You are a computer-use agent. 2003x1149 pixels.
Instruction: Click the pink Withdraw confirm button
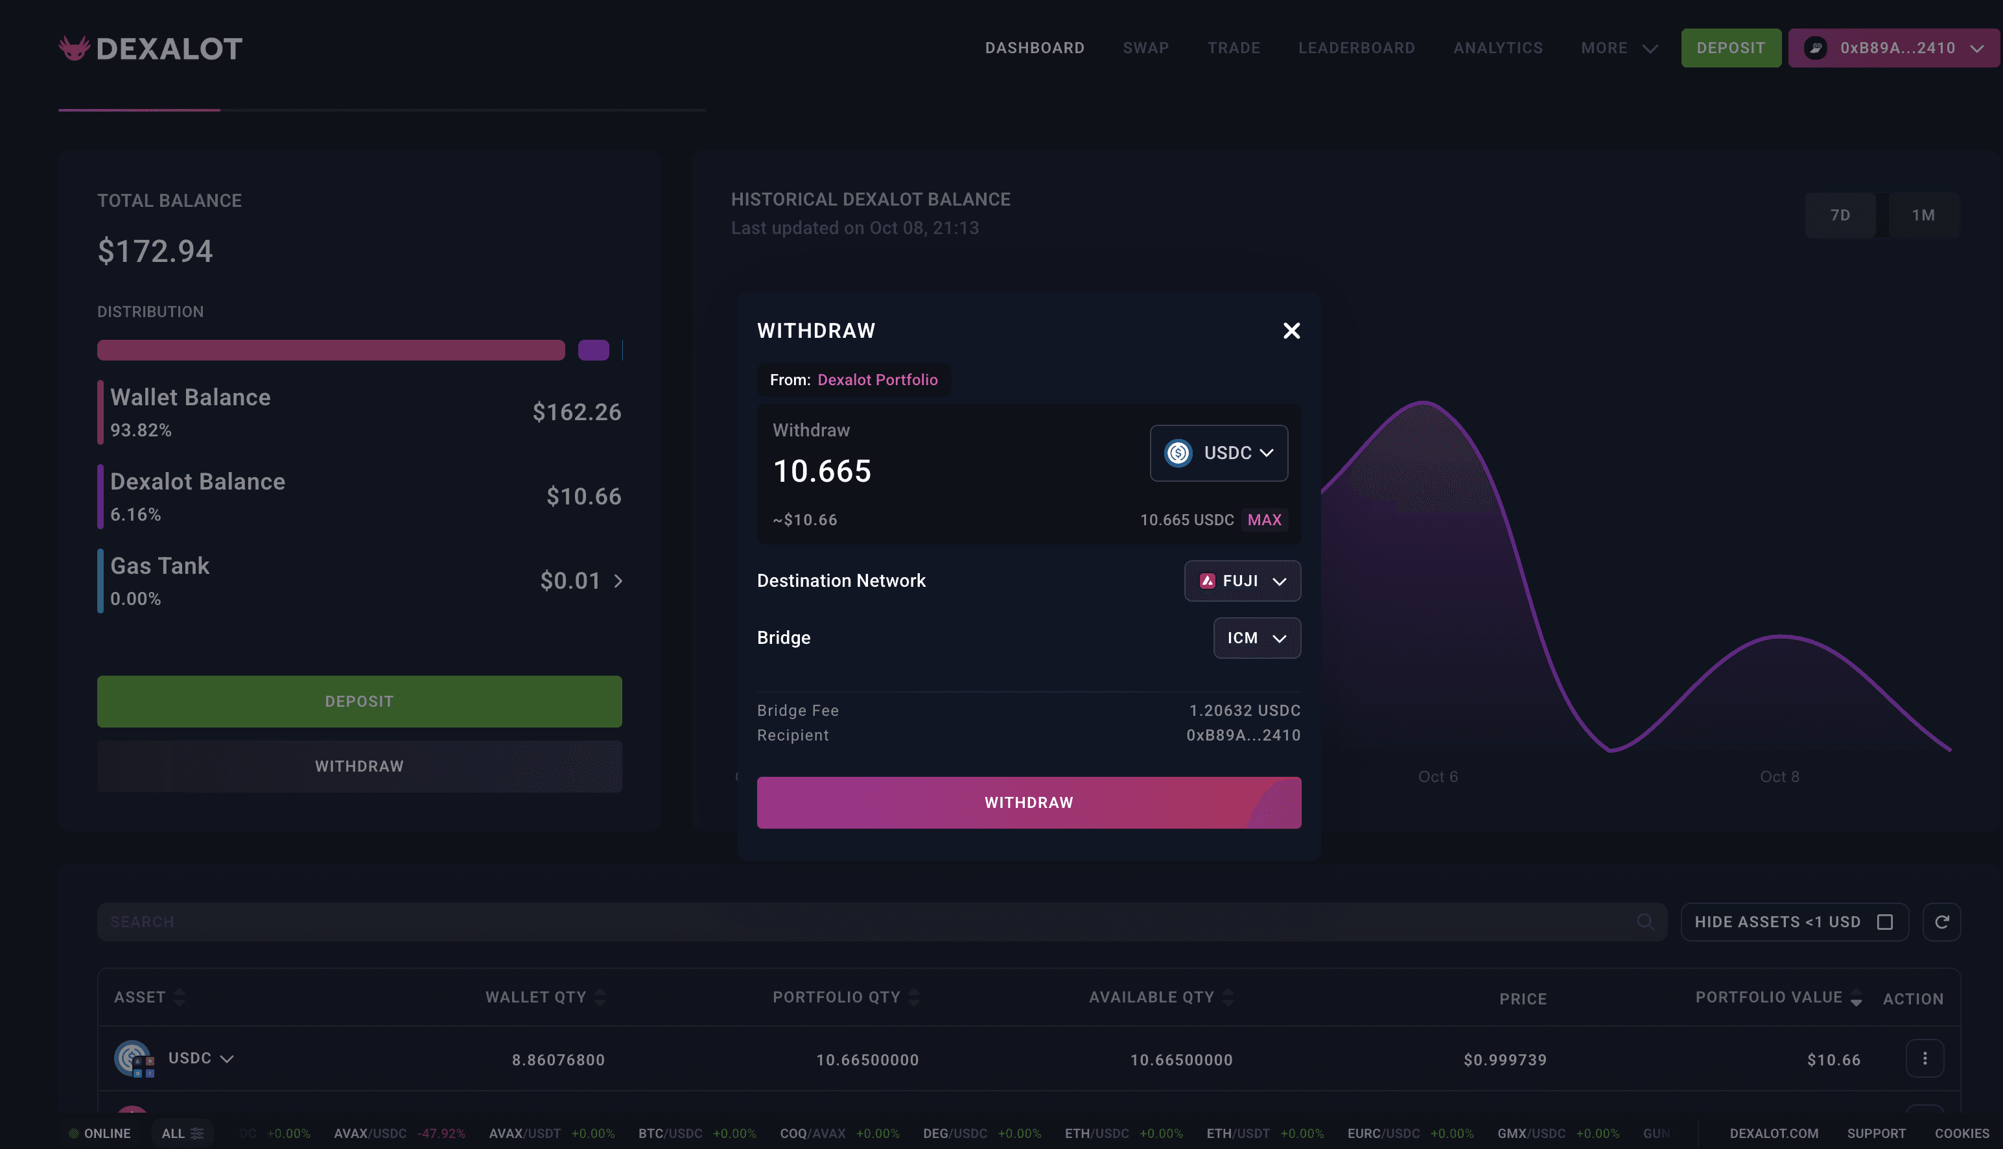[1028, 803]
